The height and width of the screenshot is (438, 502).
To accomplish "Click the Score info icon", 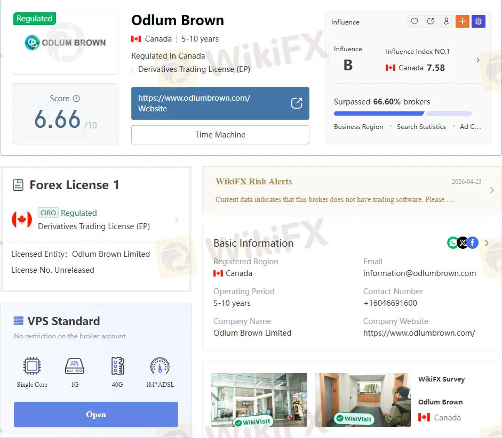I will pyautogui.click(x=76, y=99).
